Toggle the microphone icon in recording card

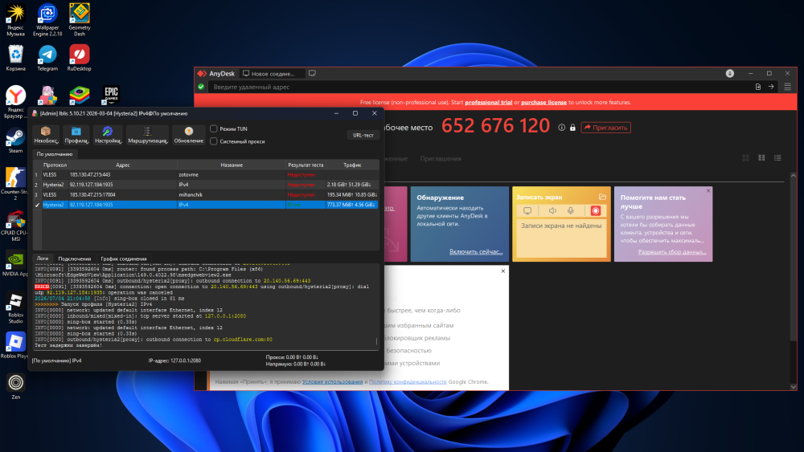570,211
